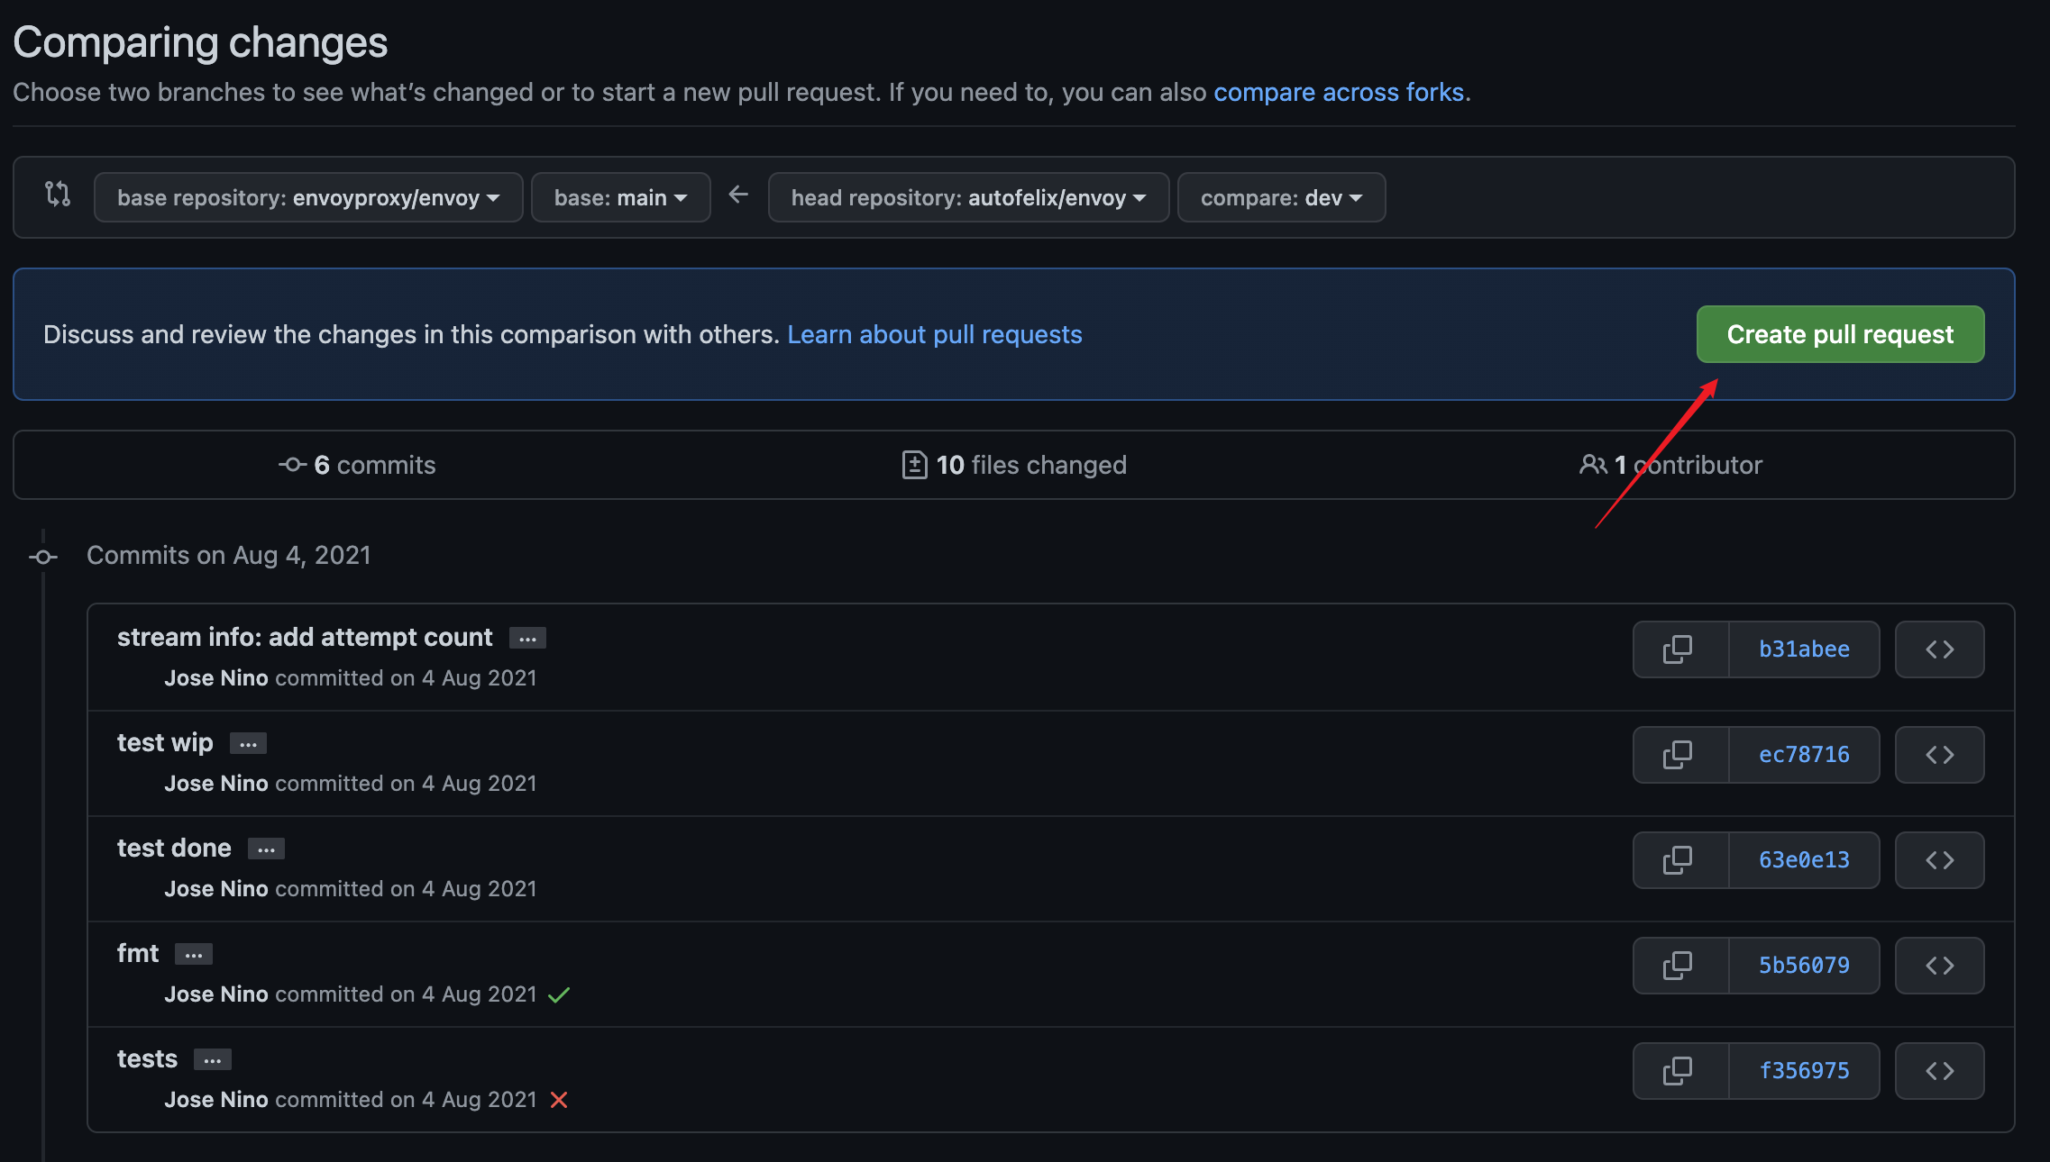Open commit hash 63e0e13
Viewport: 2050px width, 1162px height.
pyautogui.click(x=1804, y=860)
